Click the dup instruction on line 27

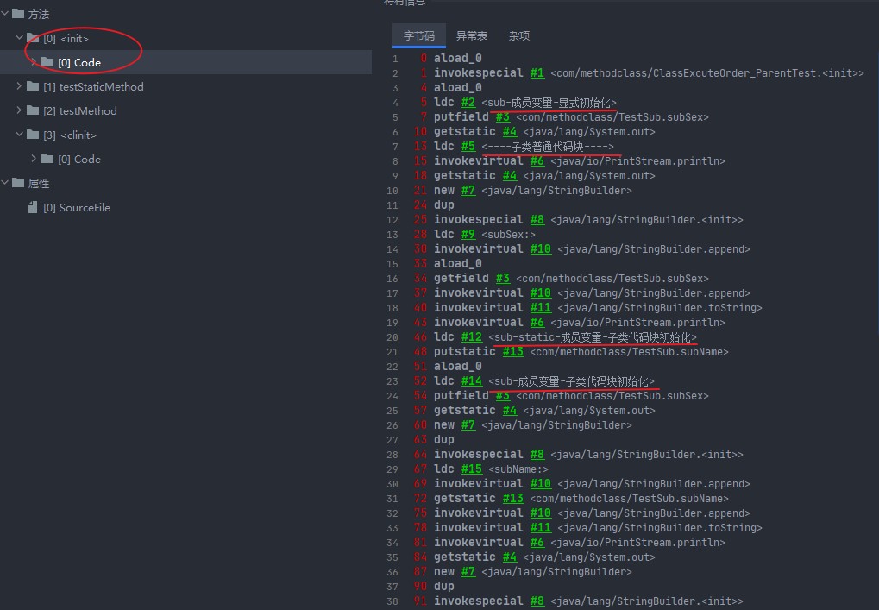click(443, 439)
